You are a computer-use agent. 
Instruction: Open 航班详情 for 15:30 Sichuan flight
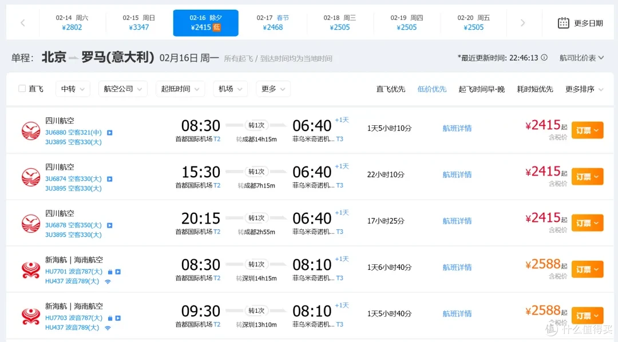pyautogui.click(x=457, y=174)
